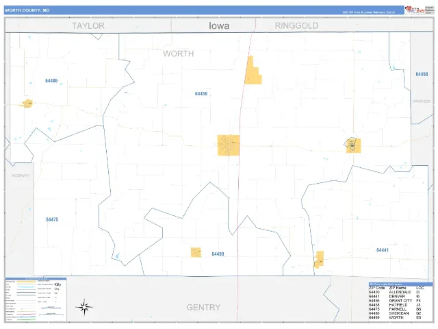Image resolution: width=438 pixels, height=329 pixels.
Task: Click the J3 location cell in the index table
Action: 418,305
